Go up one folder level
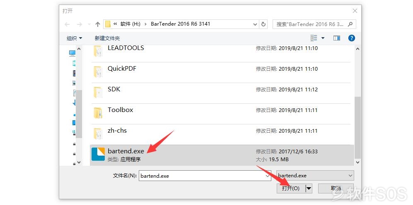413x205 pixels. coord(98,24)
